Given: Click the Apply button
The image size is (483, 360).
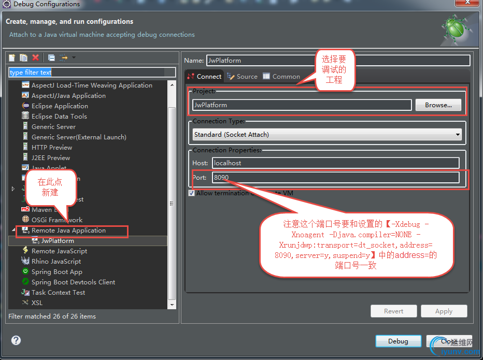Looking at the screenshot, I should [x=444, y=311].
